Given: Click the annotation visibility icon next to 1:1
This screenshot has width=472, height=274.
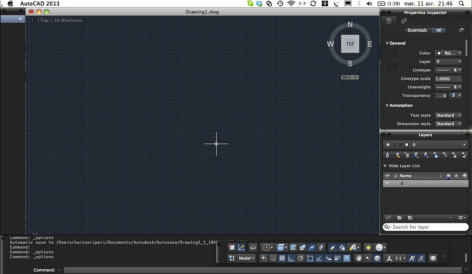Looking at the screenshot, I should 412,258.
